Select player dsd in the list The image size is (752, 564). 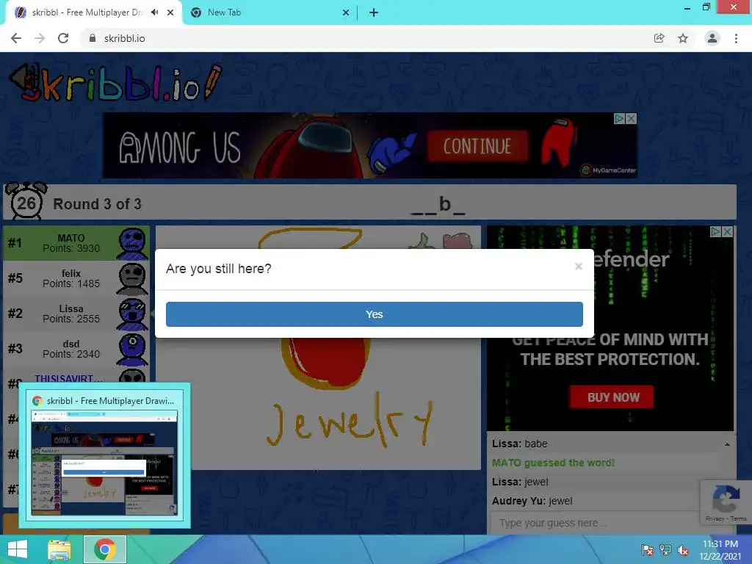[x=76, y=349]
